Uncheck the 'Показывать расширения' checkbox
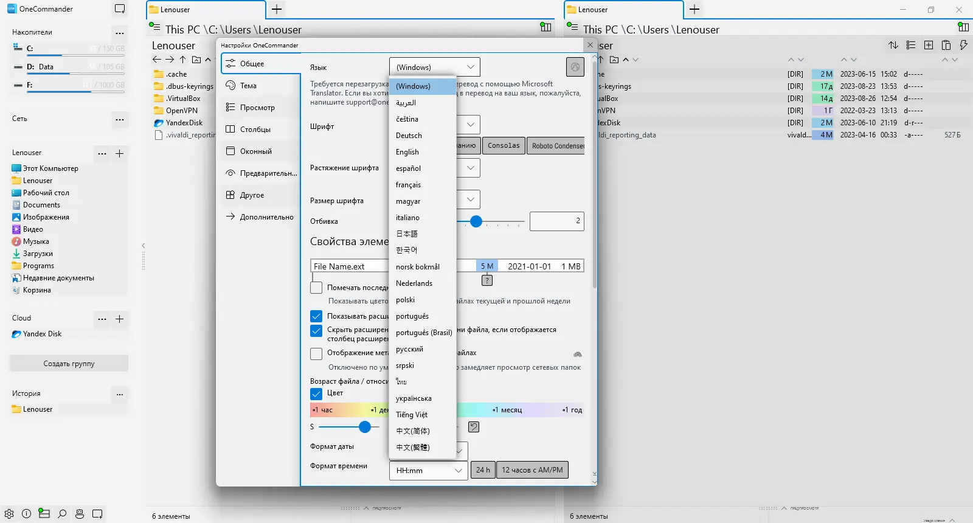 [x=316, y=316]
